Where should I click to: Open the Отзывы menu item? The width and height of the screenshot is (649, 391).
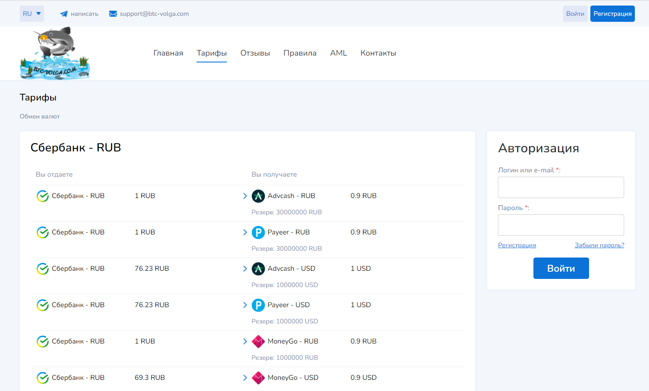click(x=255, y=53)
